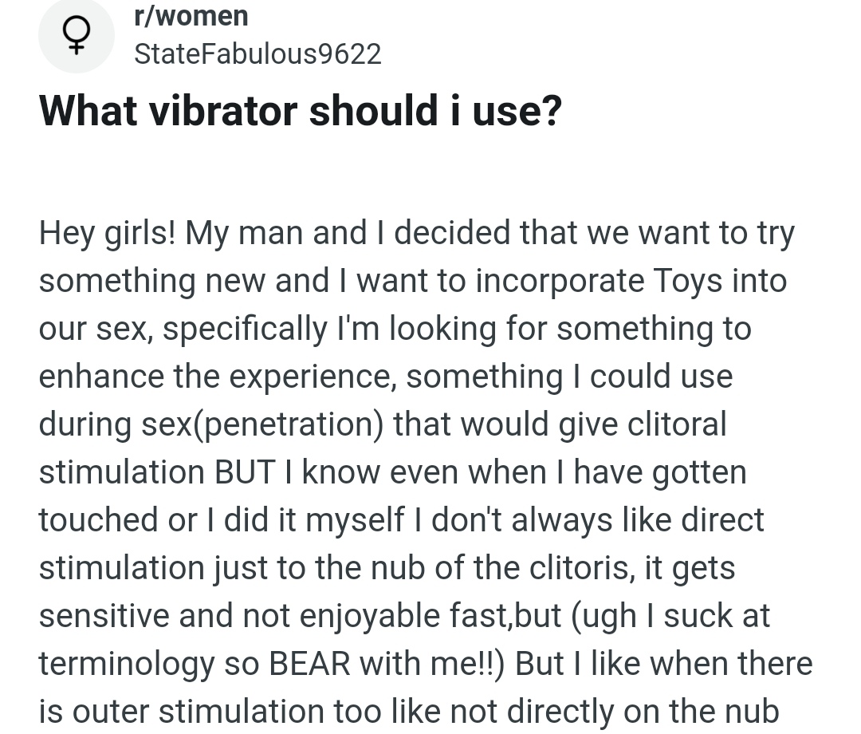Open StateFabulous9622's user profile
This screenshot has height=734, width=861.
coord(258,53)
